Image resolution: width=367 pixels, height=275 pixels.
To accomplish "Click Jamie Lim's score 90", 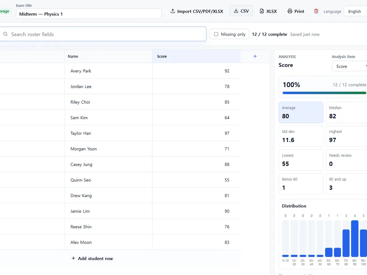I will coord(196,211).
